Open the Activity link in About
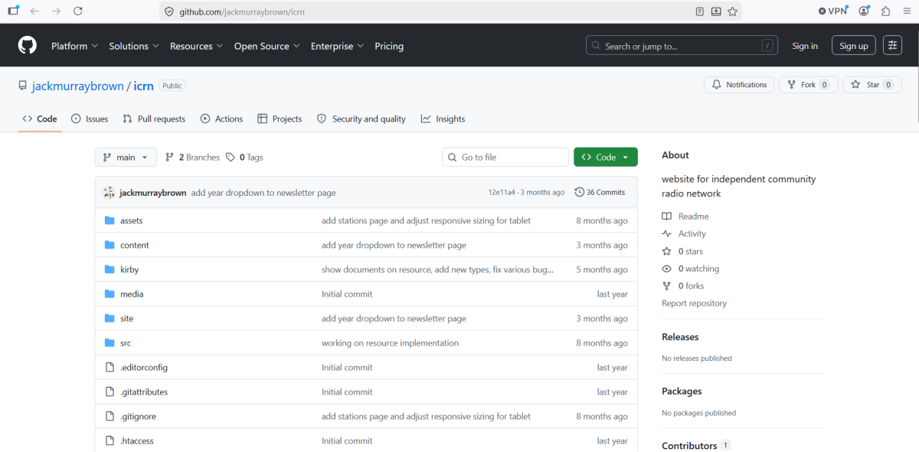This screenshot has height=452, width=919. (x=684, y=234)
